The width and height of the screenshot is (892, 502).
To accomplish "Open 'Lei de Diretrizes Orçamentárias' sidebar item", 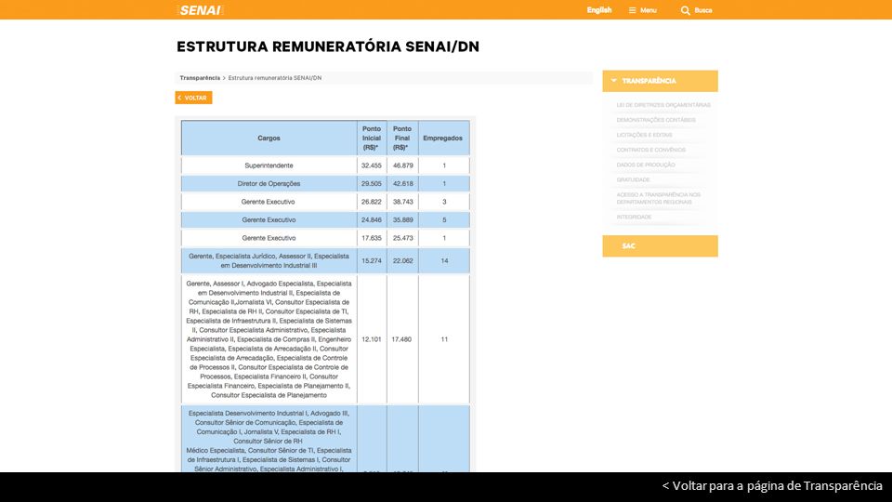I will pos(663,105).
